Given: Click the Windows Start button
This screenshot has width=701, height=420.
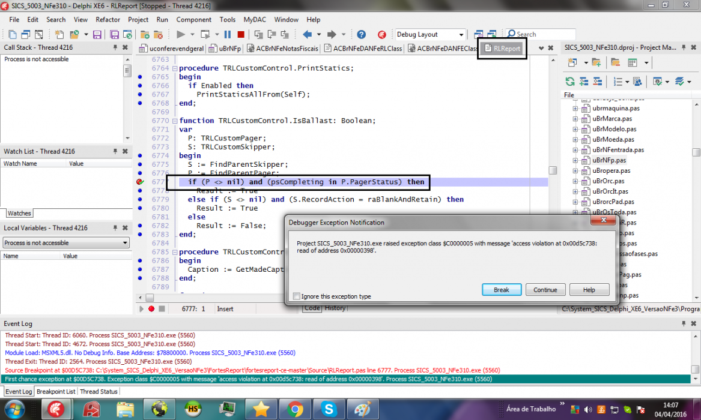Looking at the screenshot, I should tap(14, 409).
